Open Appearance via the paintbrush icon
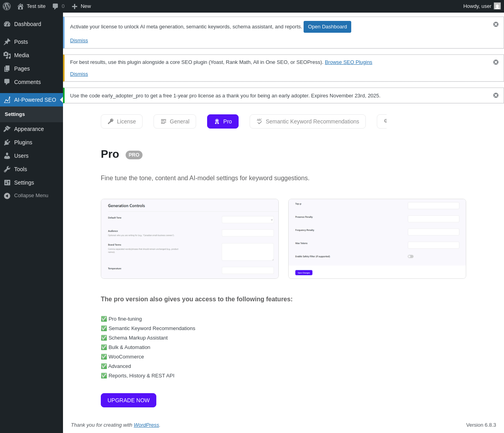This screenshot has height=433, width=504. click(7, 129)
